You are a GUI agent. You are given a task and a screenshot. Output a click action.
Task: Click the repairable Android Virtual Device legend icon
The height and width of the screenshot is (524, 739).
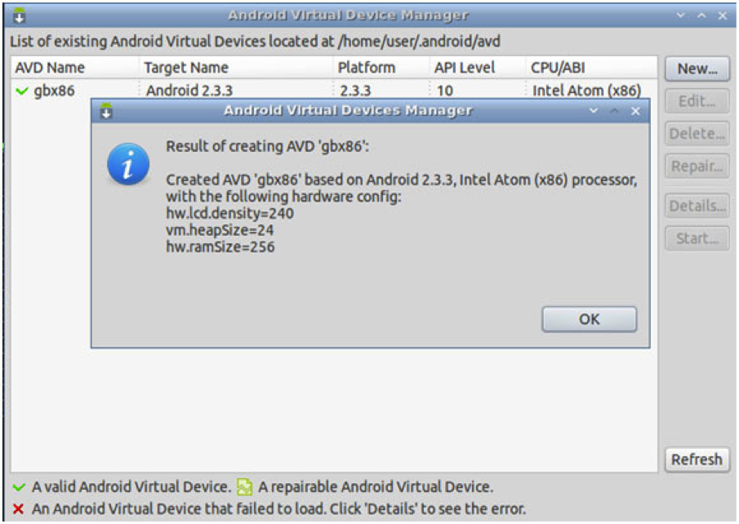244,487
